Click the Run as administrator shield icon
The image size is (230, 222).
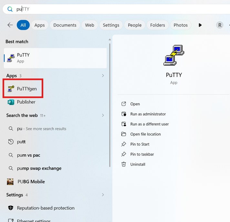click(x=124, y=114)
